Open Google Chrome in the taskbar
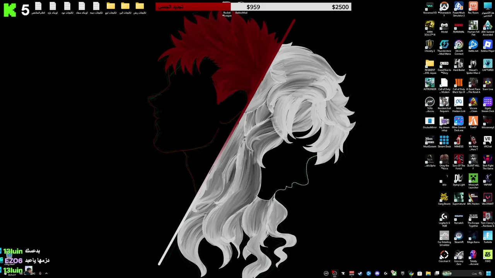This screenshot has height=278, width=495. 411,273
